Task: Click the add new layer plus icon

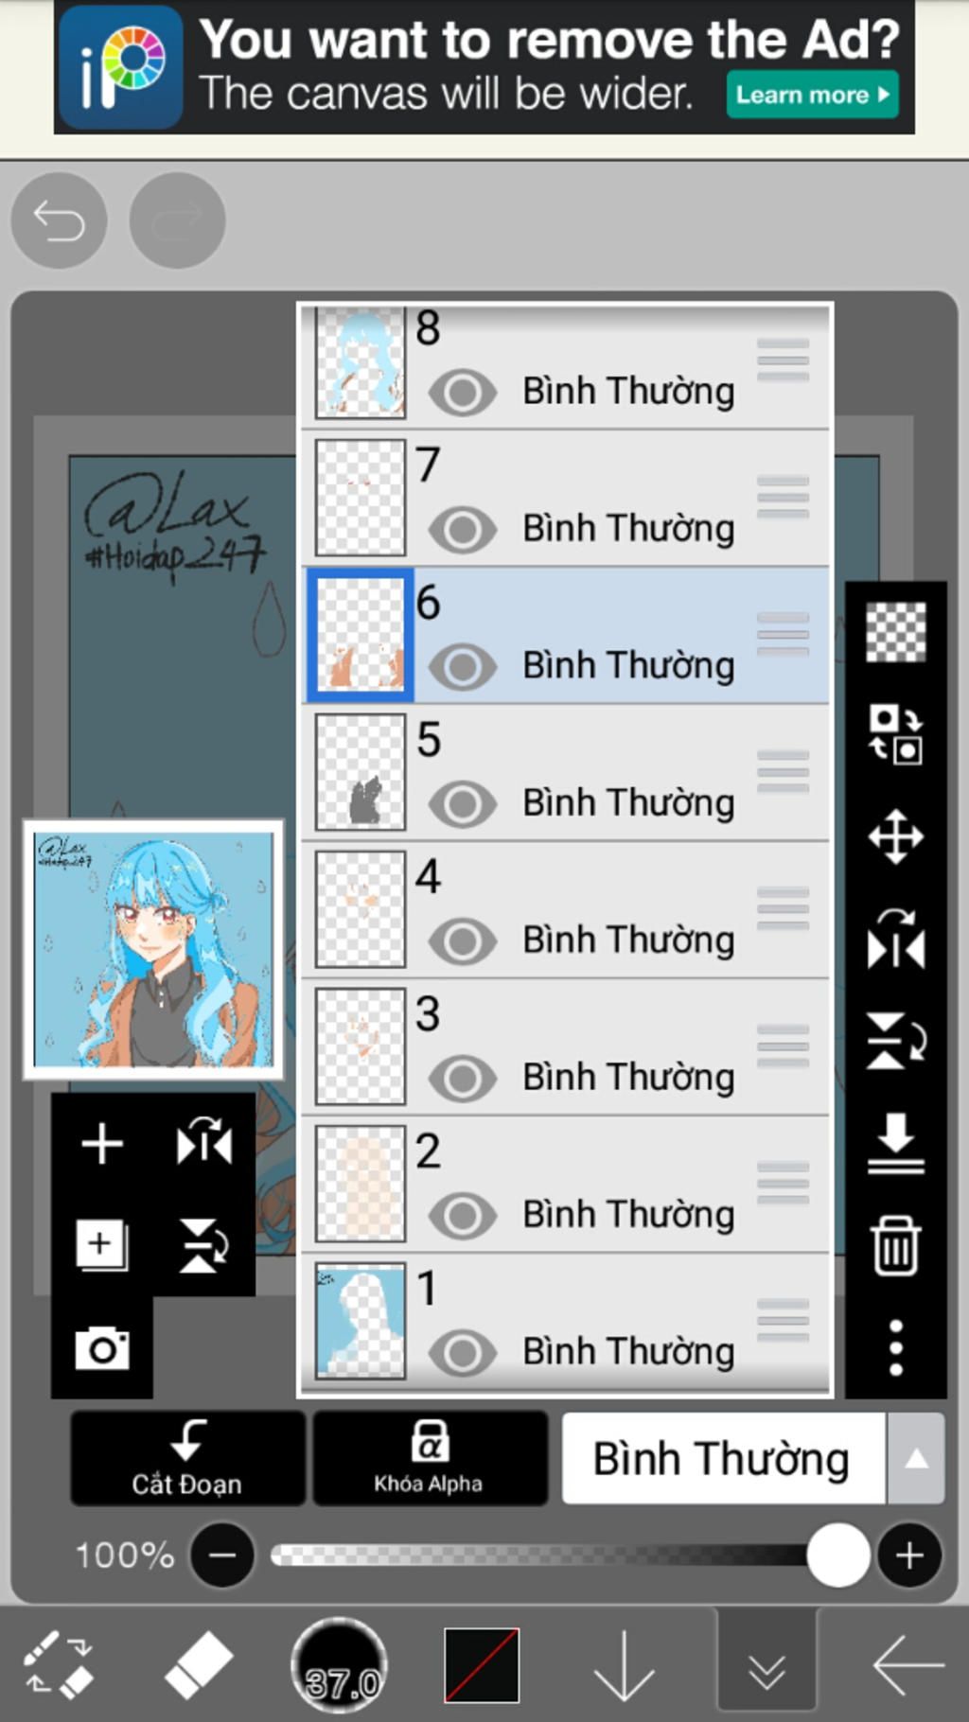Action: [102, 1143]
